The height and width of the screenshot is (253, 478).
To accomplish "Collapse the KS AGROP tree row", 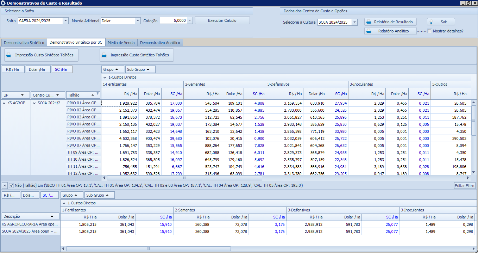I will coord(4,103).
